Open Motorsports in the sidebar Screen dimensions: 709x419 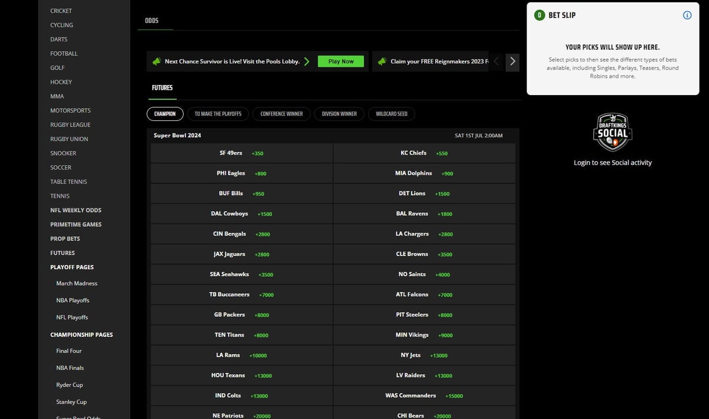[x=70, y=110]
